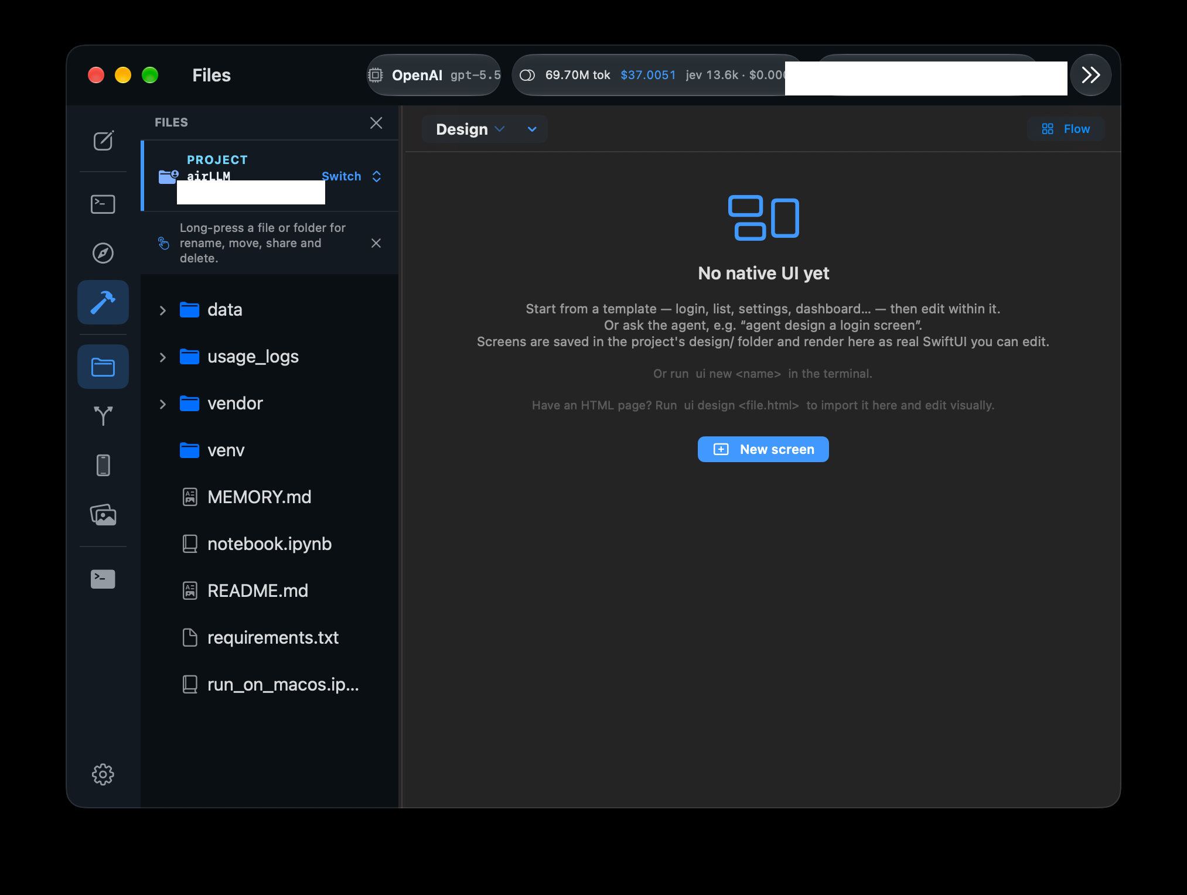Click the OpenAI chip processor icon

pyautogui.click(x=376, y=75)
